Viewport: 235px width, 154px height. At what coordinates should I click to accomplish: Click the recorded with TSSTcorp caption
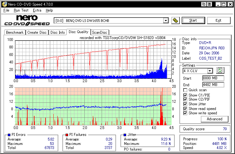click(x=122, y=38)
